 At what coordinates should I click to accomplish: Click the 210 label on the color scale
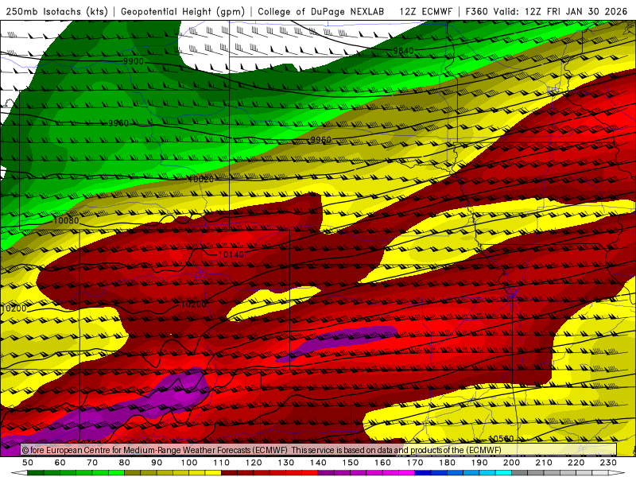click(544, 463)
